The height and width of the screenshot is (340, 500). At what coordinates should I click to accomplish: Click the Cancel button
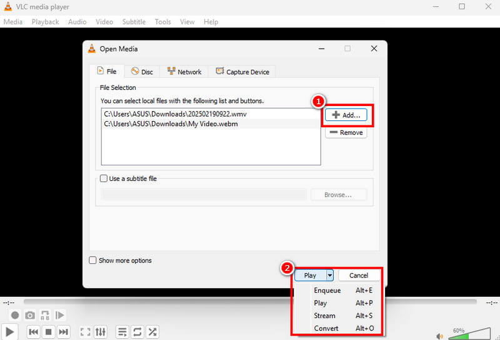(x=359, y=275)
